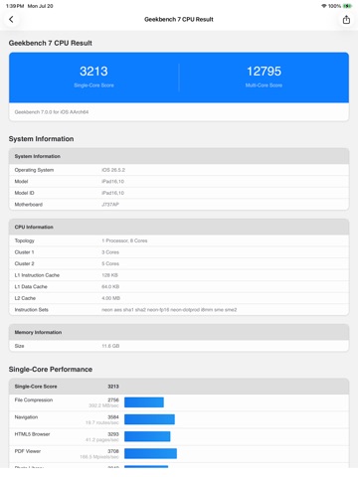Select the 11.6 GB memory value
This screenshot has width=358, height=477.
tap(110, 346)
